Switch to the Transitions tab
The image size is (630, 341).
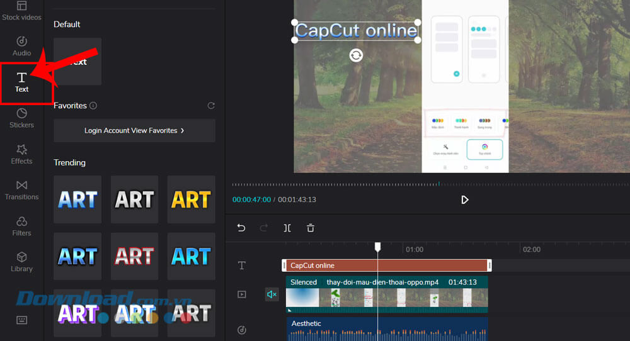tap(21, 189)
